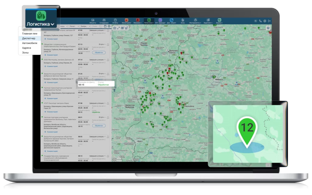Open list settings gear icon
The height and width of the screenshot is (195, 312).
tap(109, 27)
